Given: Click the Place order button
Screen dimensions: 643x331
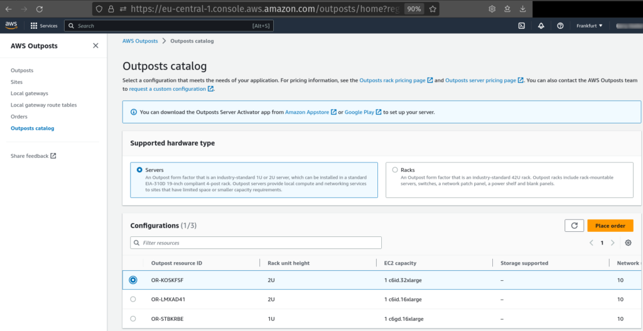Looking at the screenshot, I should tap(610, 226).
